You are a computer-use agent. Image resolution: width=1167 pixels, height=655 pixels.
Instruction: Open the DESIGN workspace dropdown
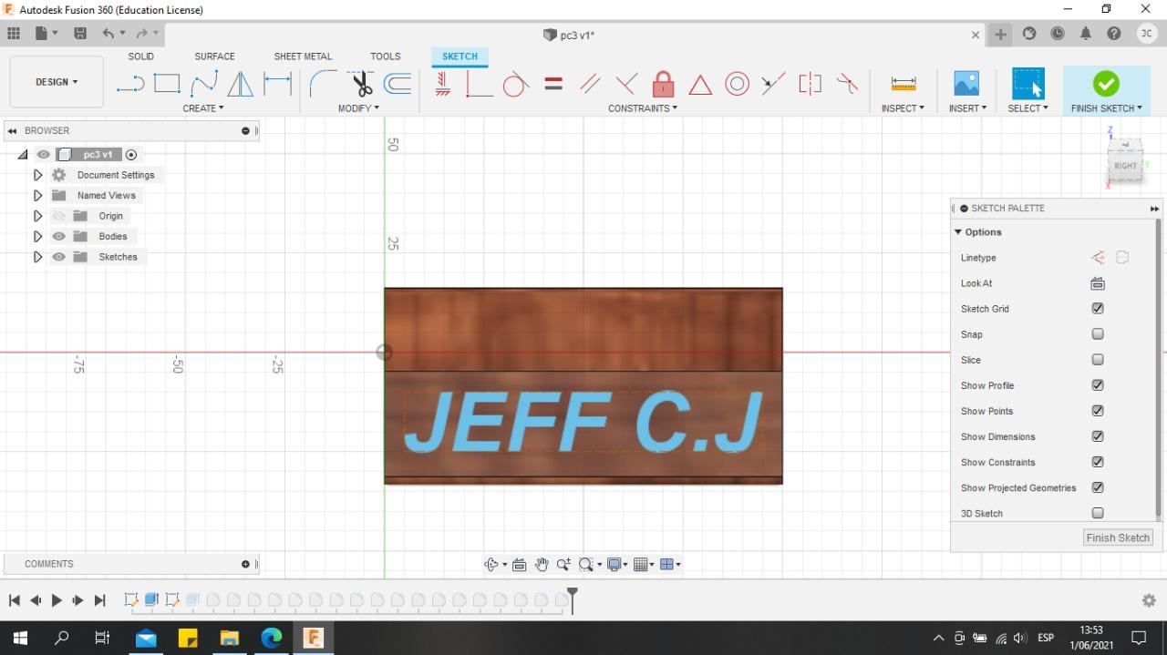pyautogui.click(x=57, y=82)
